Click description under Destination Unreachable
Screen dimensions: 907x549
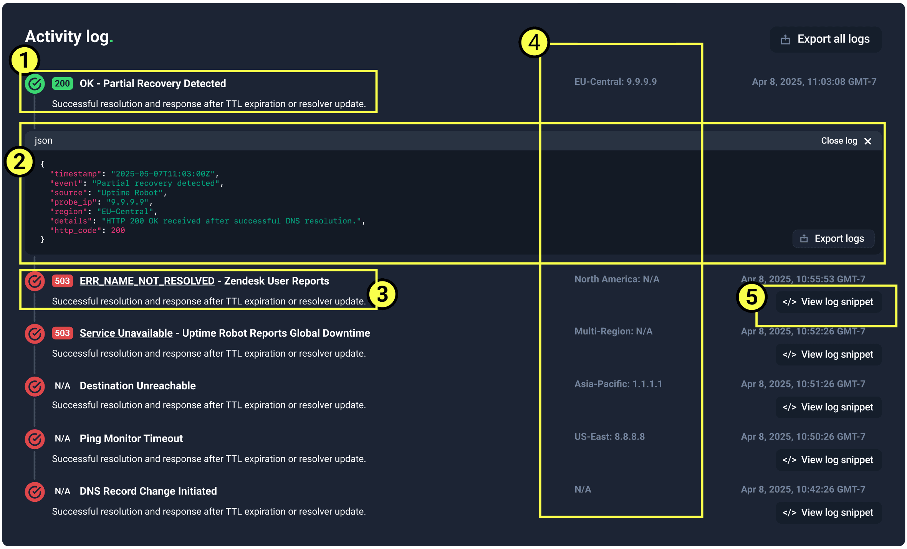[209, 405]
